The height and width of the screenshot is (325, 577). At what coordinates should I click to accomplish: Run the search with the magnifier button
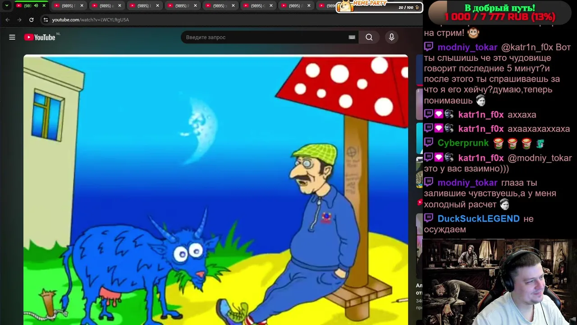point(369,37)
